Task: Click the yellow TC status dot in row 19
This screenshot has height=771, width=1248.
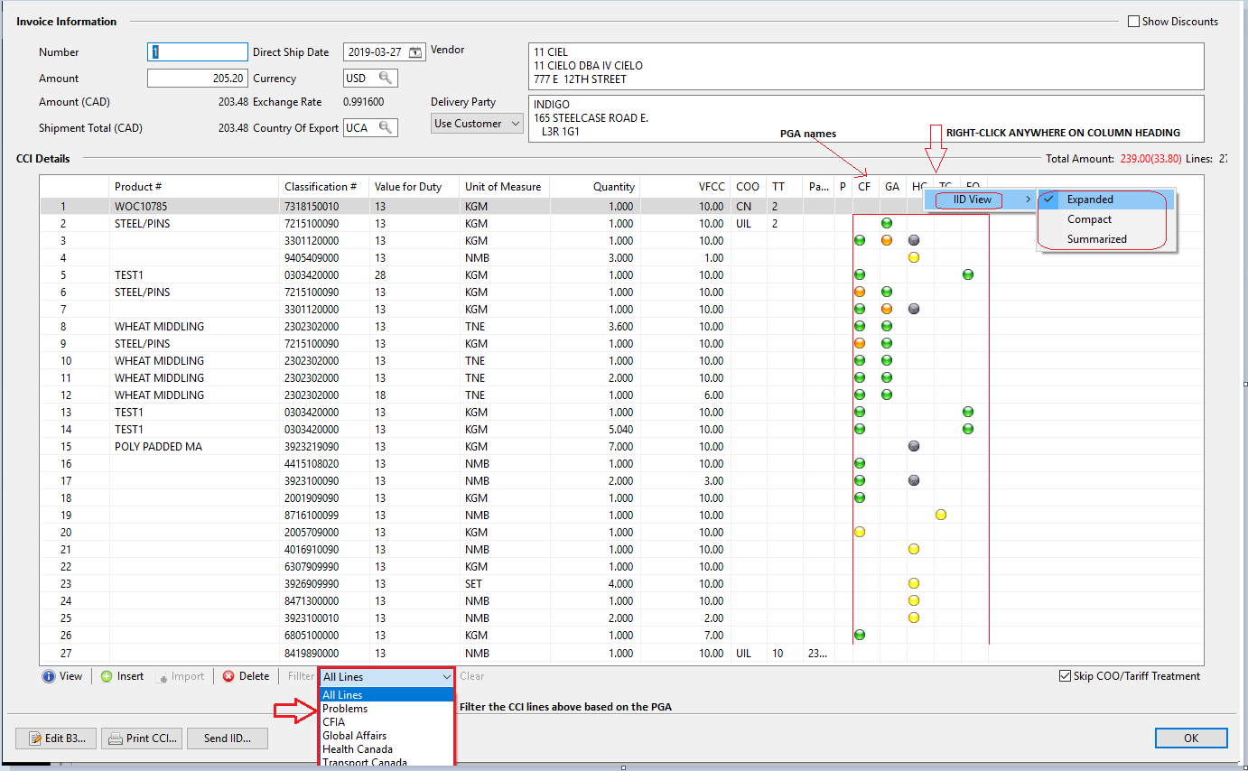Action: click(941, 515)
